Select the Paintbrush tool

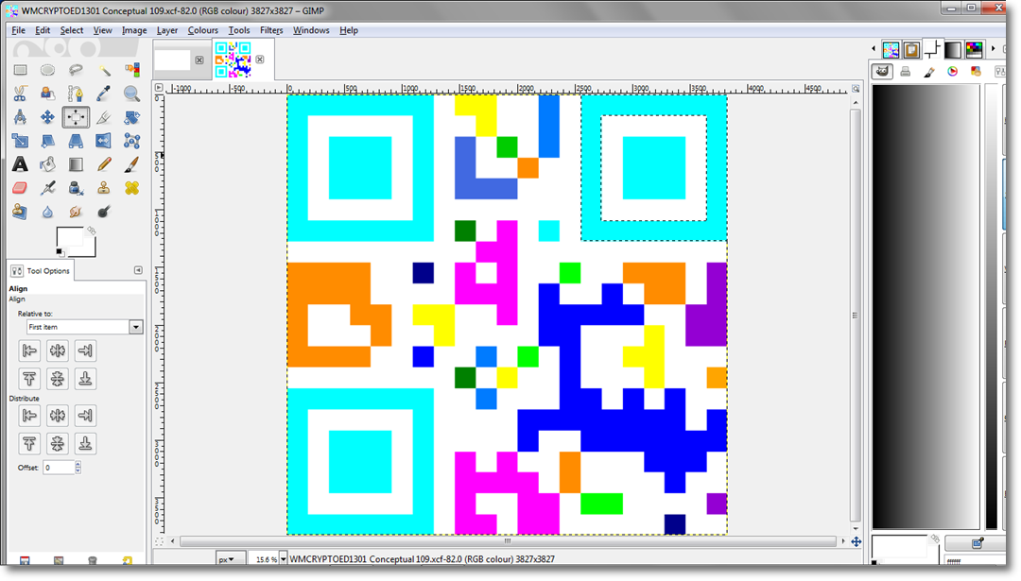pyautogui.click(x=131, y=164)
